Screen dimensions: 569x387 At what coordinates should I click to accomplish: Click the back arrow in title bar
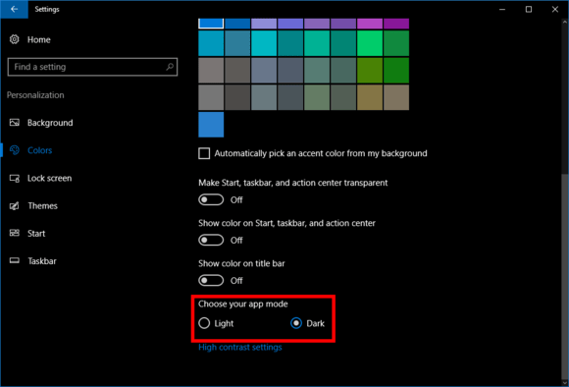14,9
